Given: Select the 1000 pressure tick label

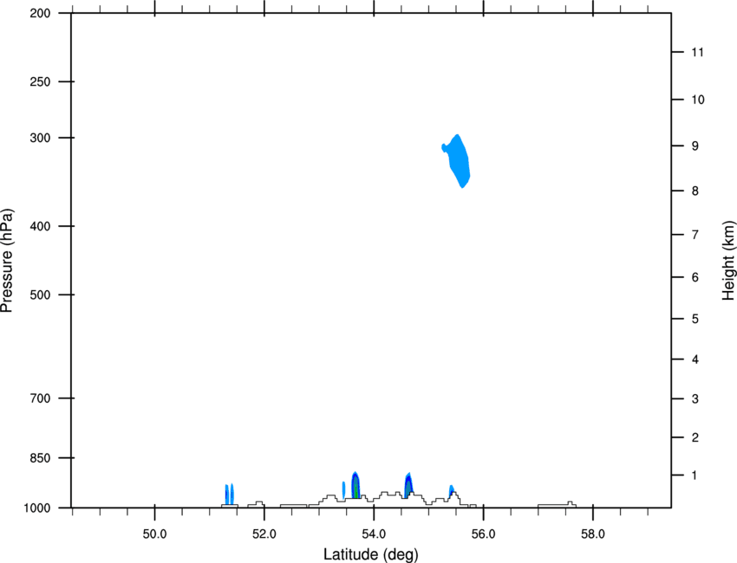Looking at the screenshot, I should pyautogui.click(x=37, y=508).
